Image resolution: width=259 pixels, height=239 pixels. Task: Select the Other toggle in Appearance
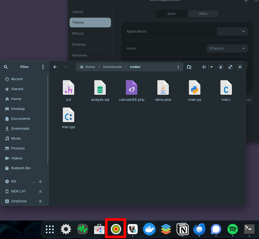click(203, 14)
